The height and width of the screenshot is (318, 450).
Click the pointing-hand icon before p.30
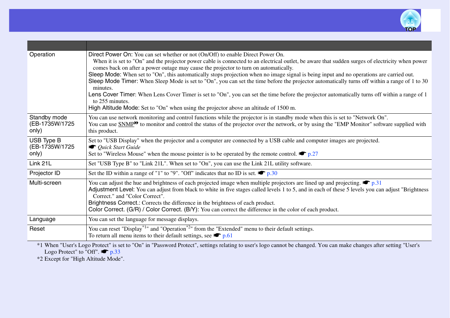[x=262, y=173]
